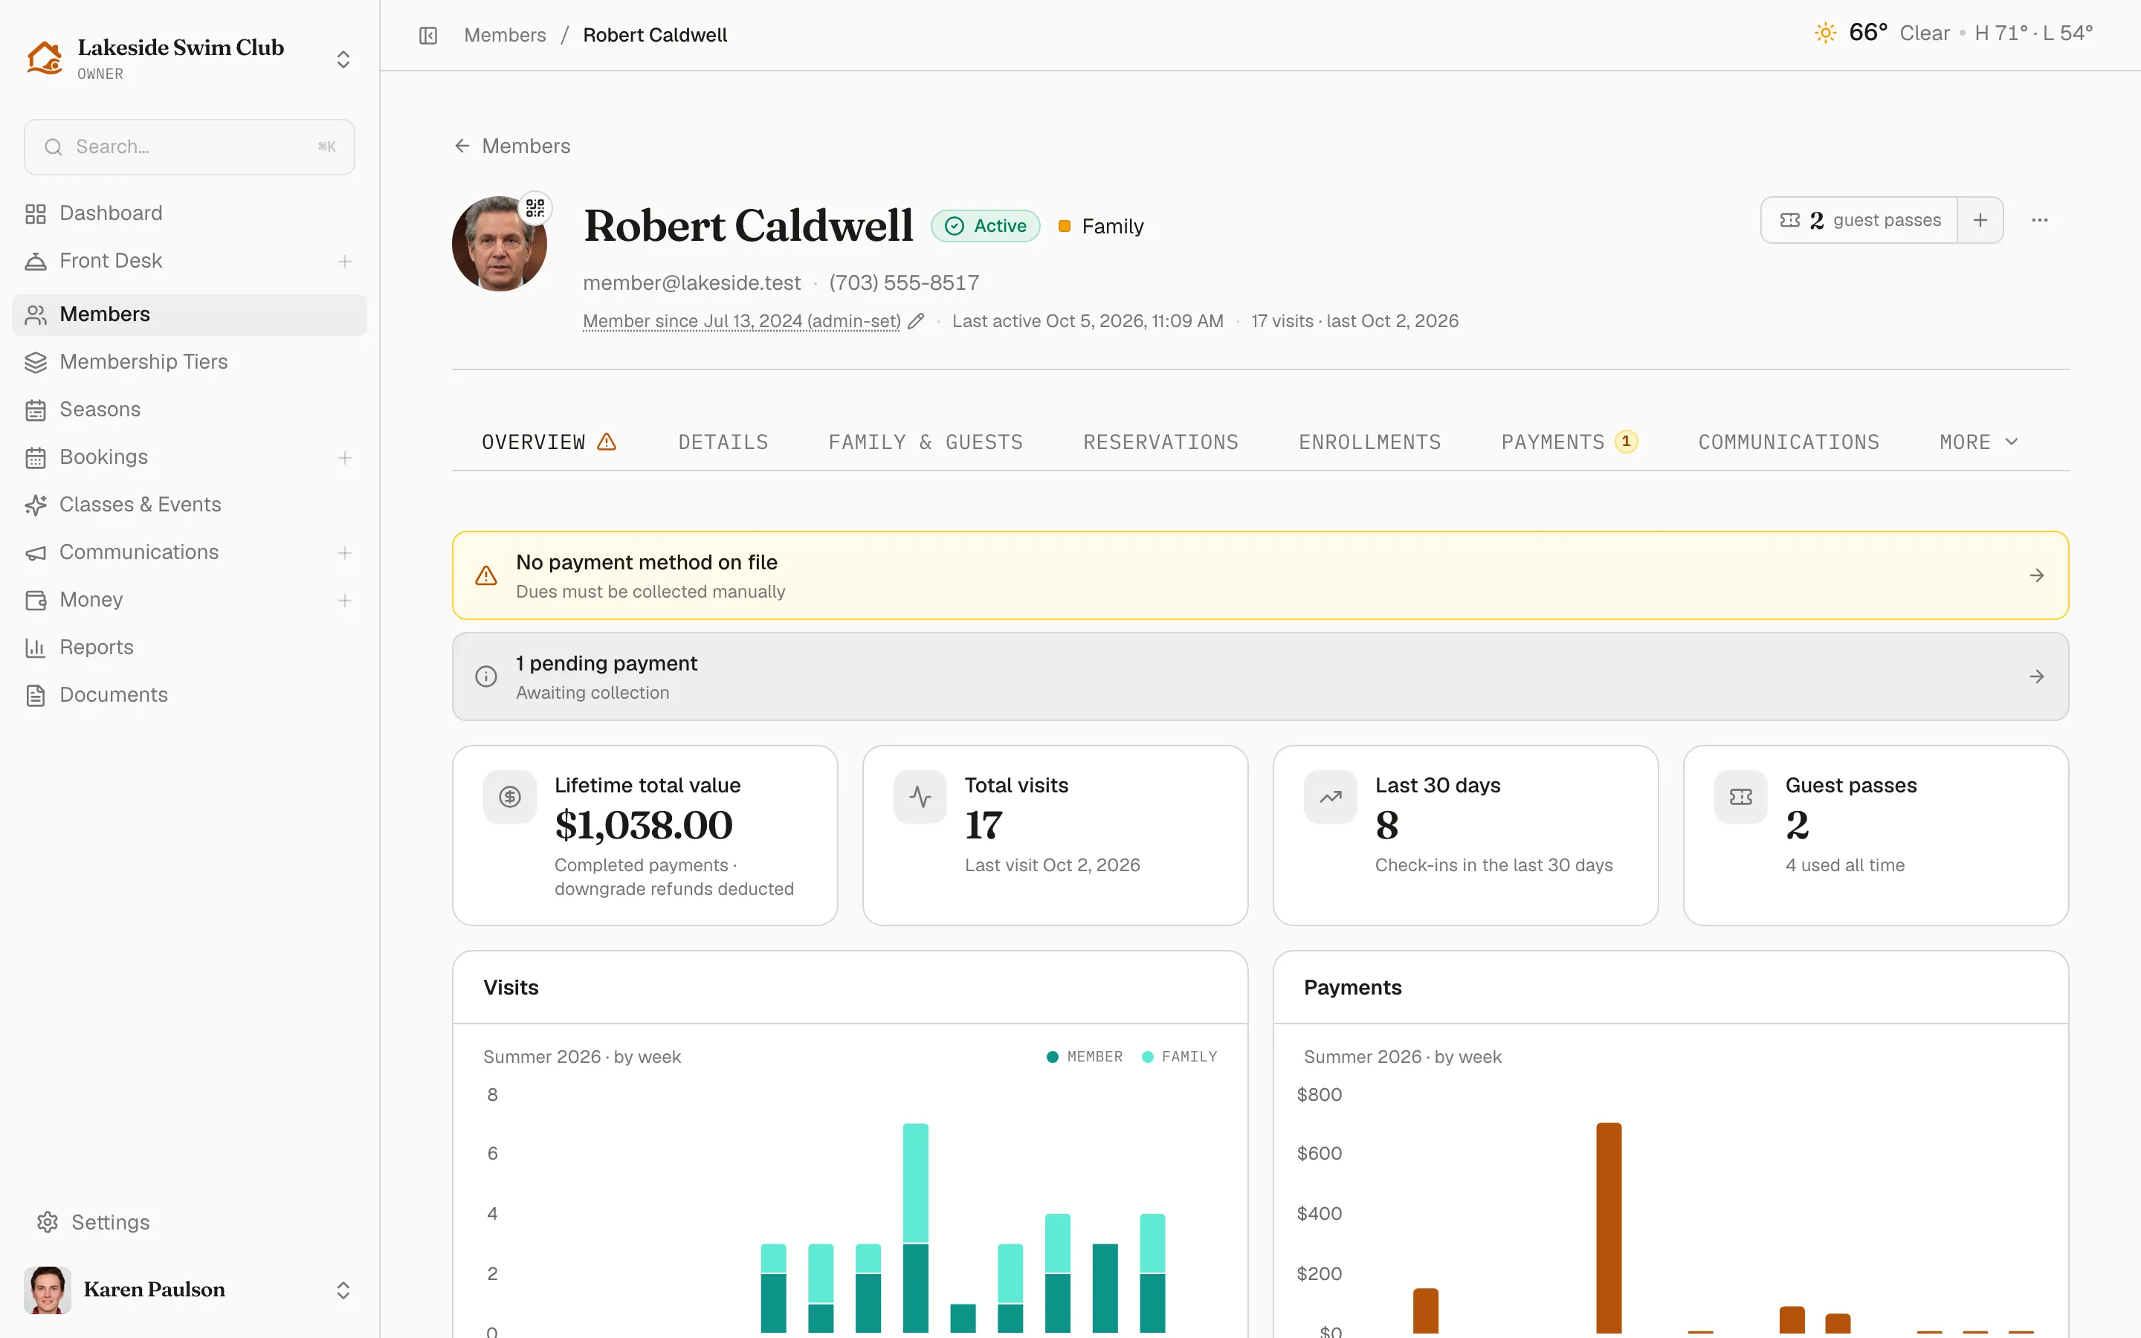Viewport: 2141px width, 1338px height.
Task: Open Dashboard from sidebar
Action: 190,213
